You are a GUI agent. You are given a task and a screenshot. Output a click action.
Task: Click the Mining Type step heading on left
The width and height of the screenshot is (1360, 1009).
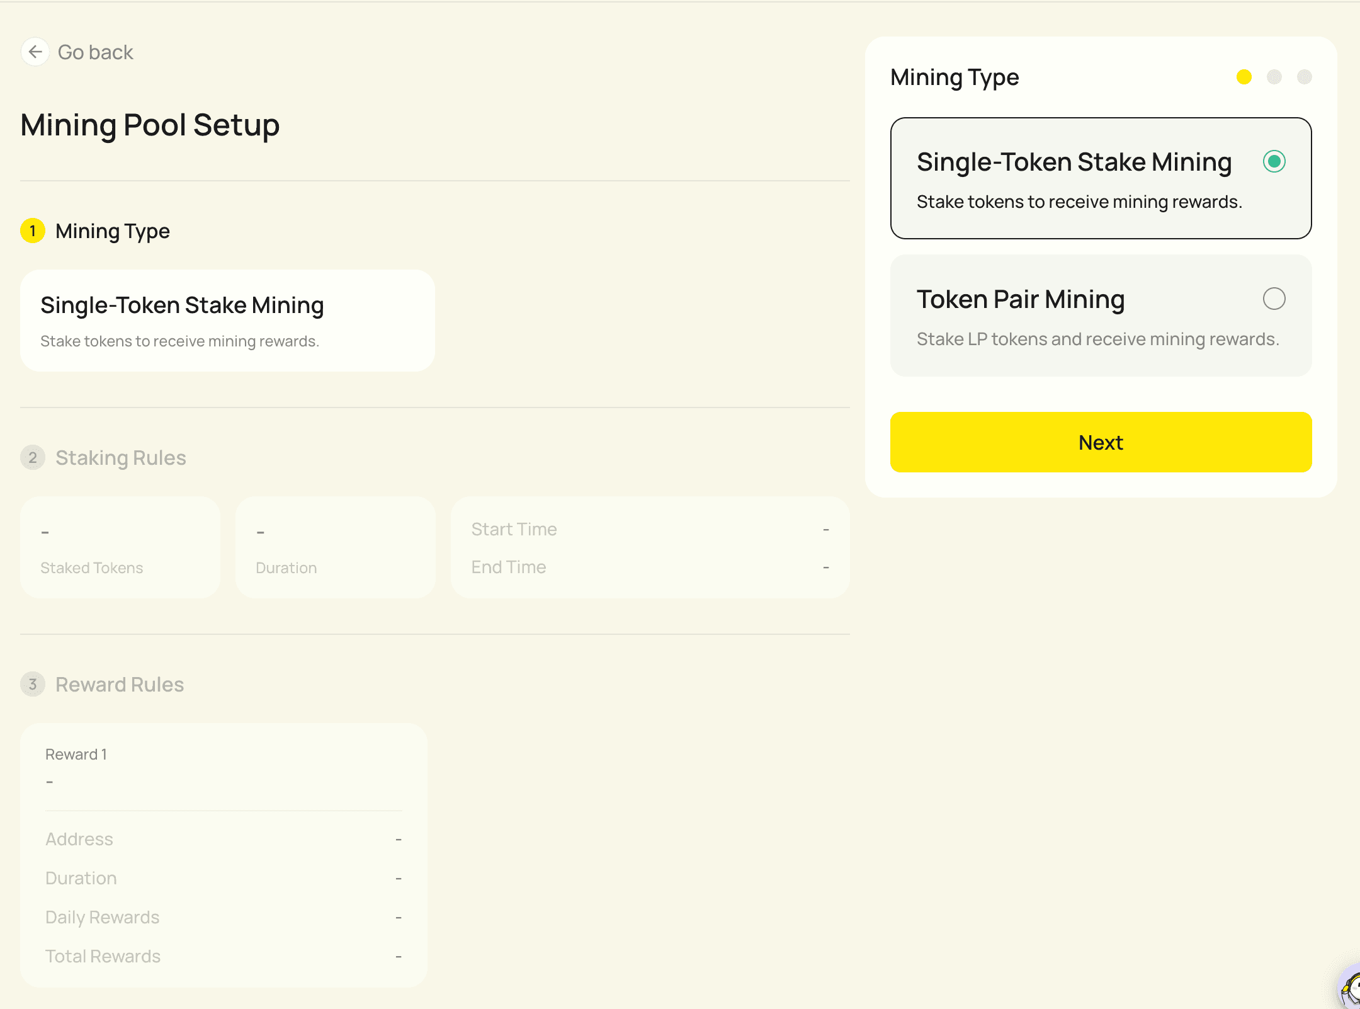[113, 231]
